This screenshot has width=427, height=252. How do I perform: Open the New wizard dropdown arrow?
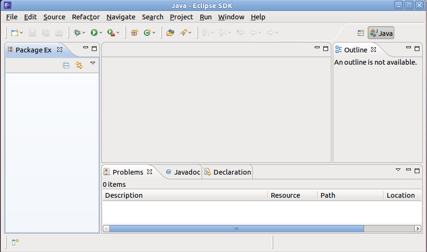[x=21, y=33]
